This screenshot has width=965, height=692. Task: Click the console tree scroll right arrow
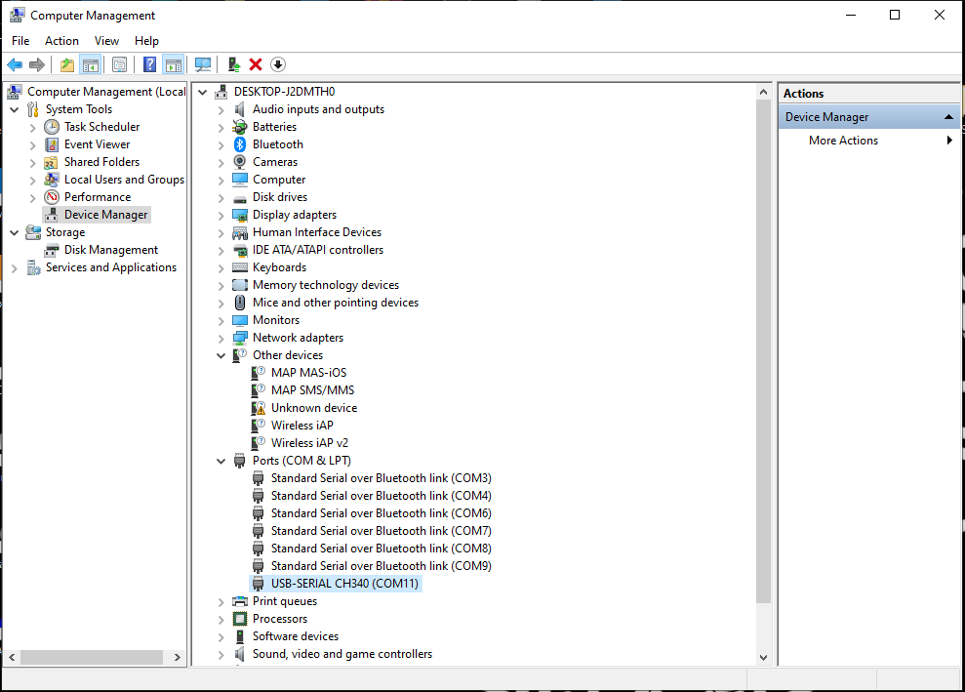pyautogui.click(x=178, y=658)
